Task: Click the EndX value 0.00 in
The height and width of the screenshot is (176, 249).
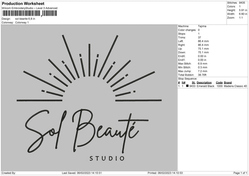Action: point(202,56)
